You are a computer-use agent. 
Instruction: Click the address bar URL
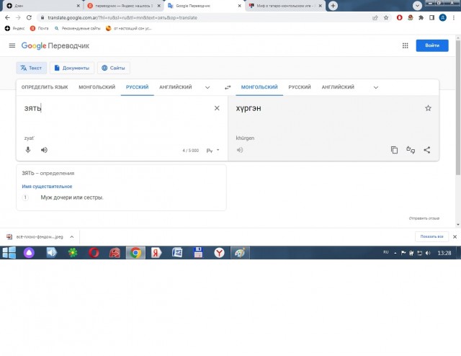click(122, 17)
